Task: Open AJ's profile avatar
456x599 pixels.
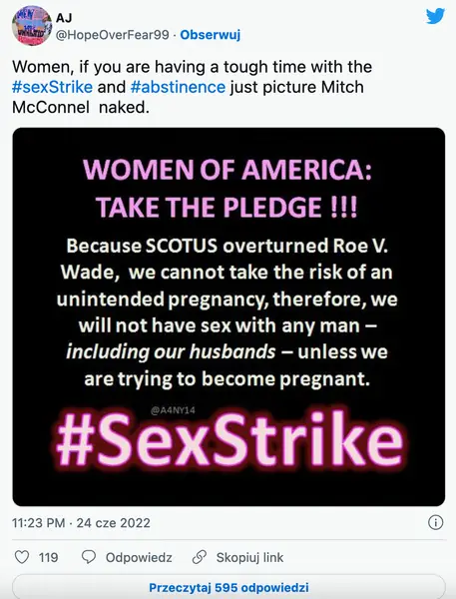Action: (x=32, y=26)
